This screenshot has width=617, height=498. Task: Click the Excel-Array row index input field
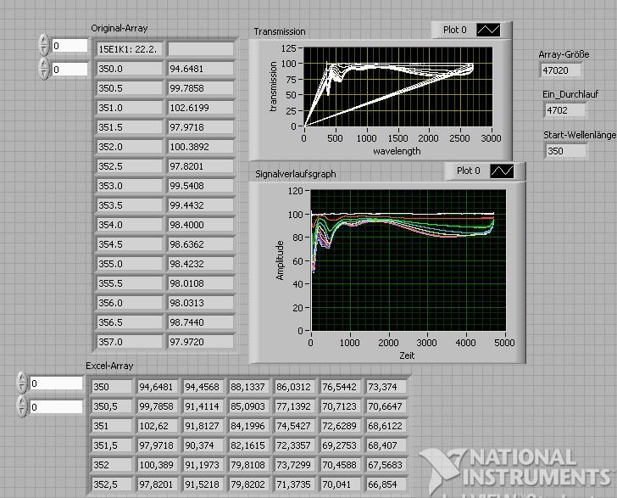[57, 383]
